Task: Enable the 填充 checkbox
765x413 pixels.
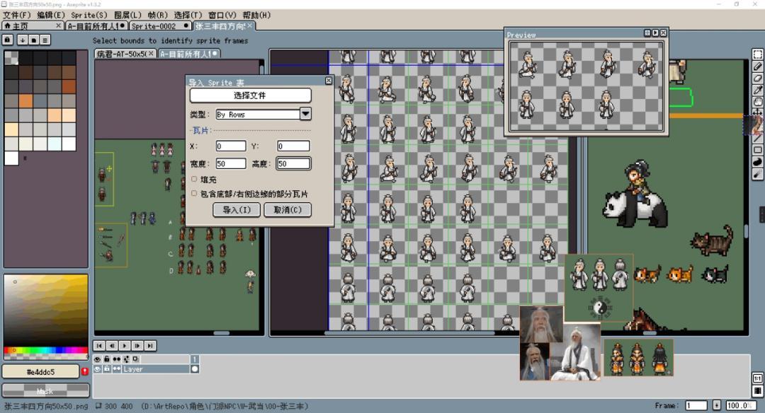Action: point(194,179)
